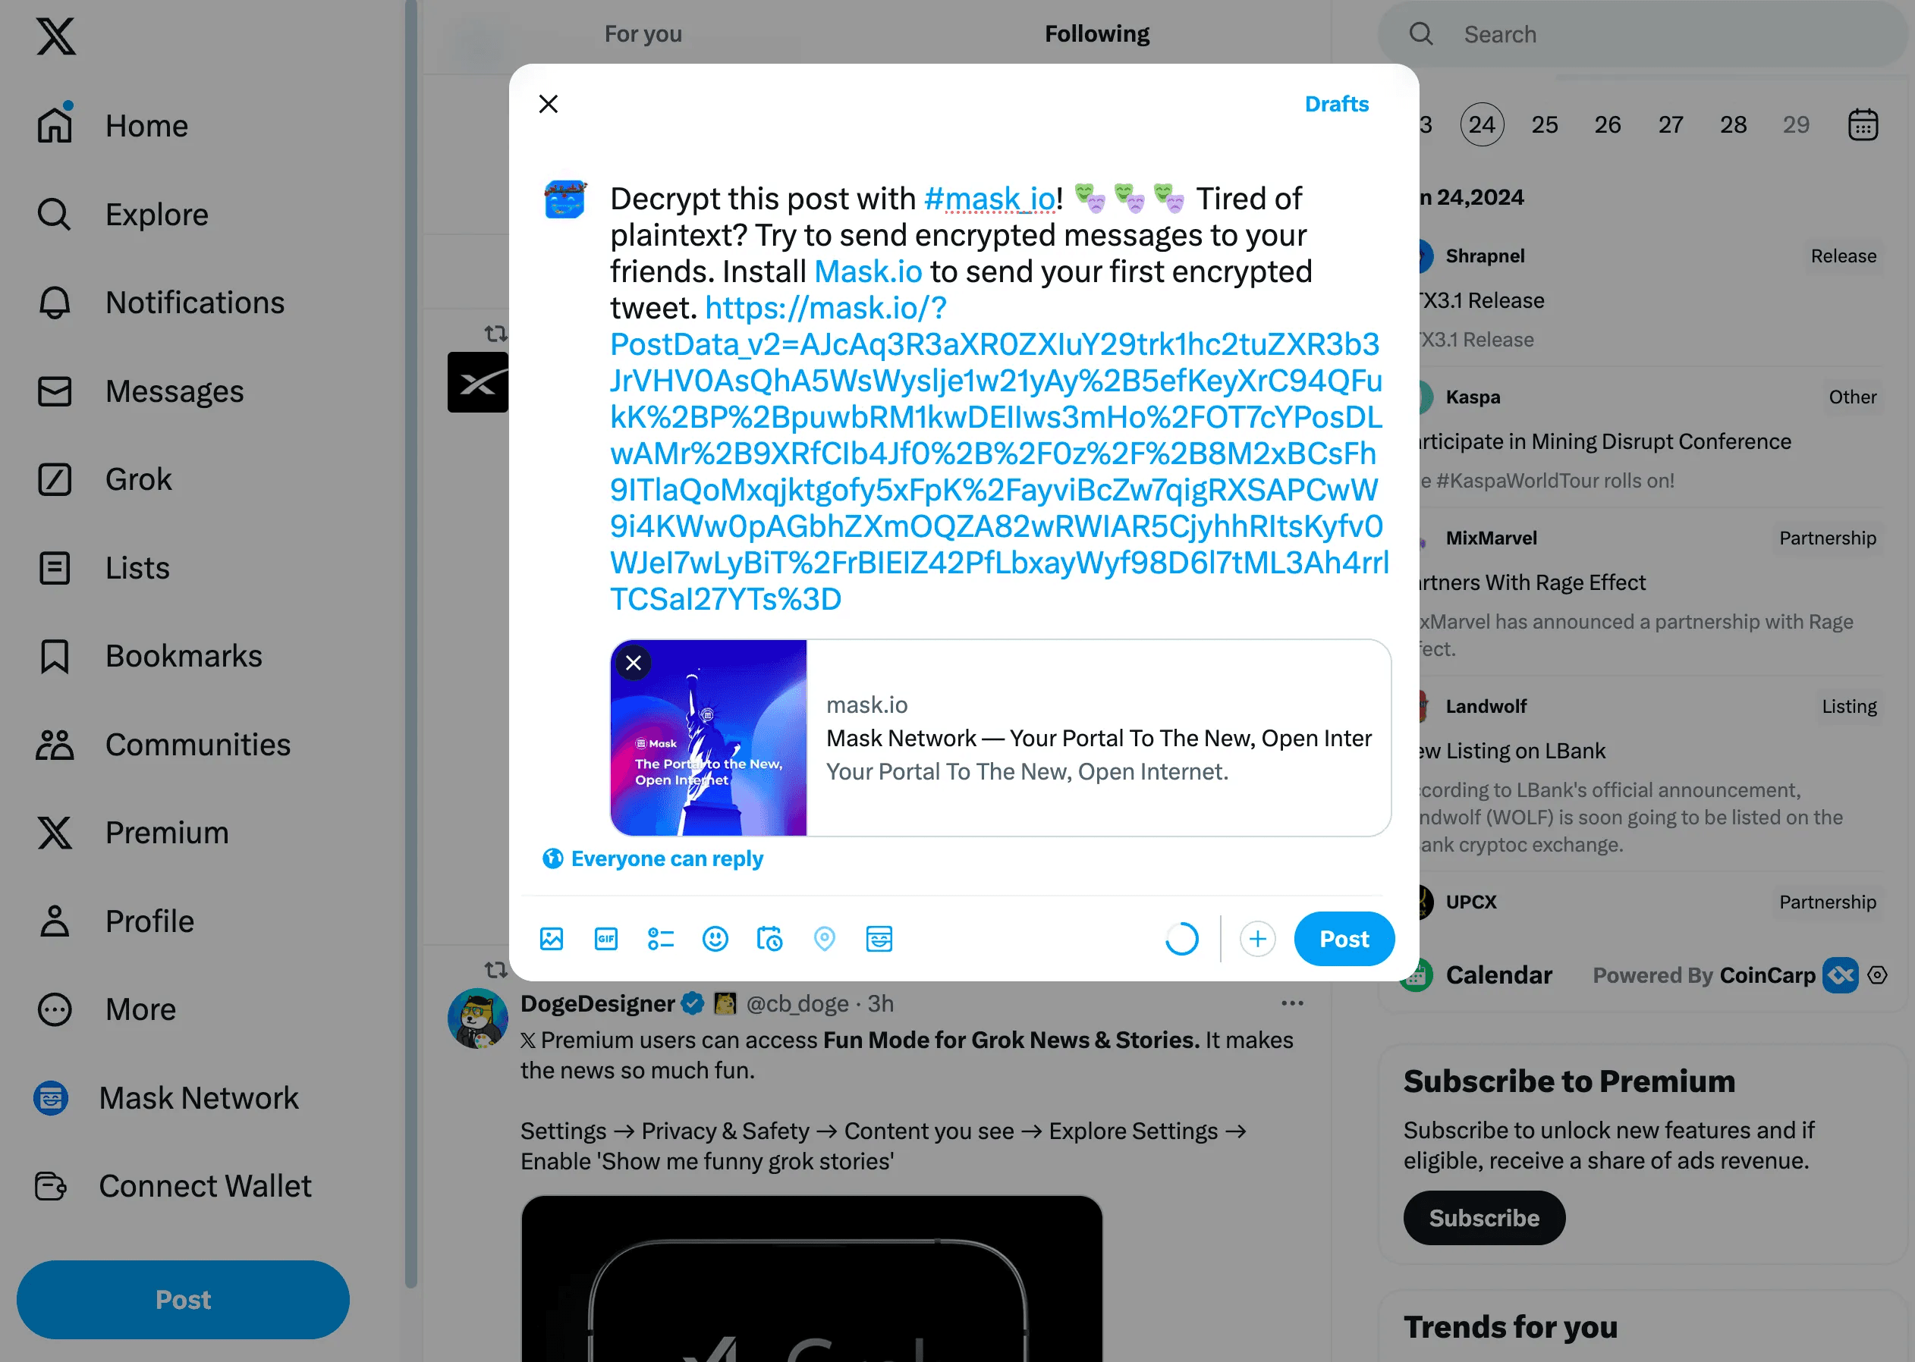This screenshot has height=1362, width=1915.
Task: Change the Everyone can reply setting
Action: coord(653,858)
